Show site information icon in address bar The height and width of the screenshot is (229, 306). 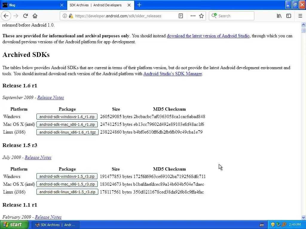tap(65, 16)
